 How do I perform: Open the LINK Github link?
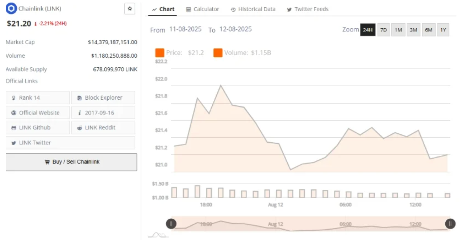38,128
